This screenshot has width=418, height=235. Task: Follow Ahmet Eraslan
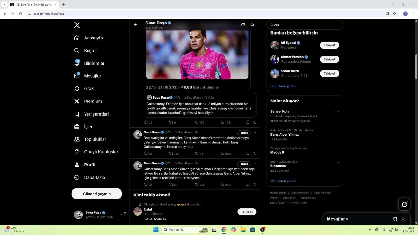point(330,59)
